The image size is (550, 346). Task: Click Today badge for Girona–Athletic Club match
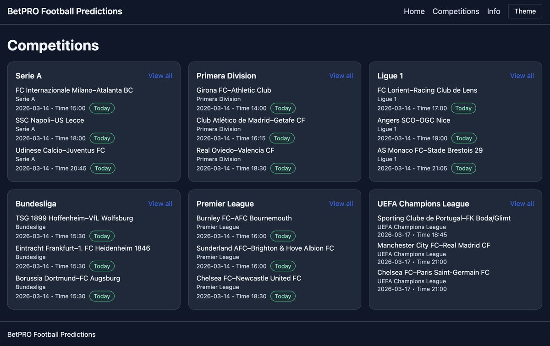(283, 108)
